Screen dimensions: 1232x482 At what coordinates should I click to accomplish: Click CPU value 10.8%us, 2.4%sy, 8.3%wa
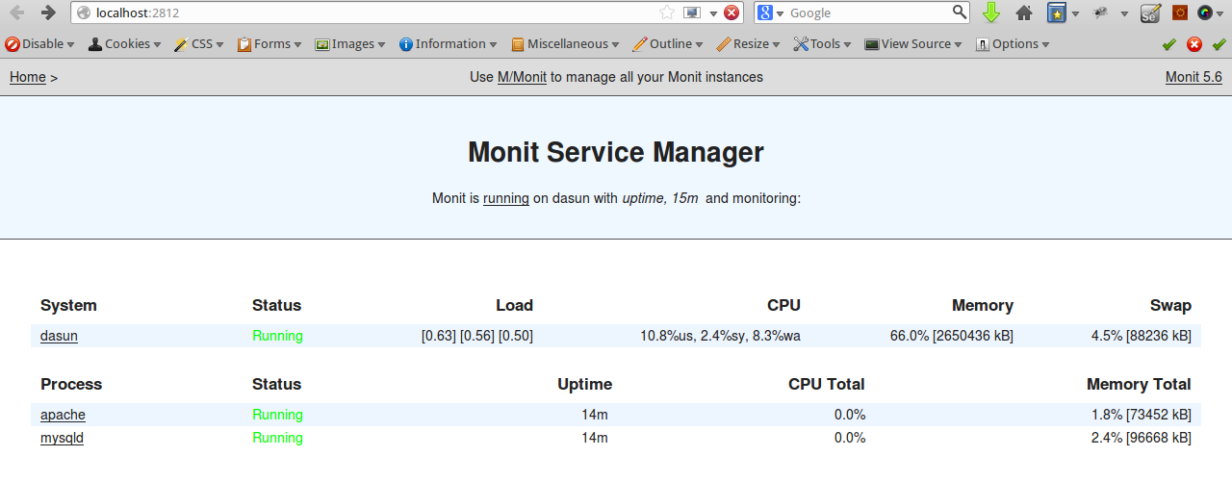721,336
